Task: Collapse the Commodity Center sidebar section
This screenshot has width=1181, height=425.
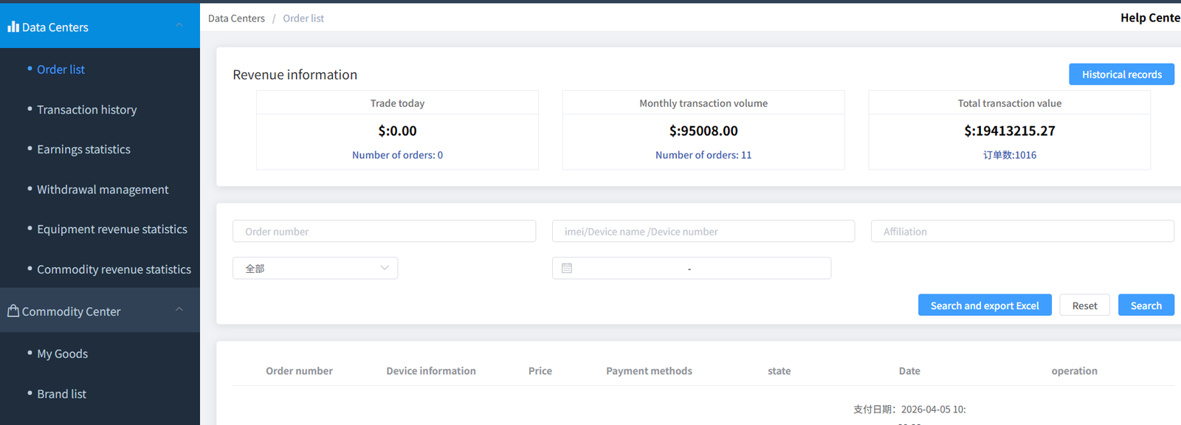Action: click(x=179, y=310)
